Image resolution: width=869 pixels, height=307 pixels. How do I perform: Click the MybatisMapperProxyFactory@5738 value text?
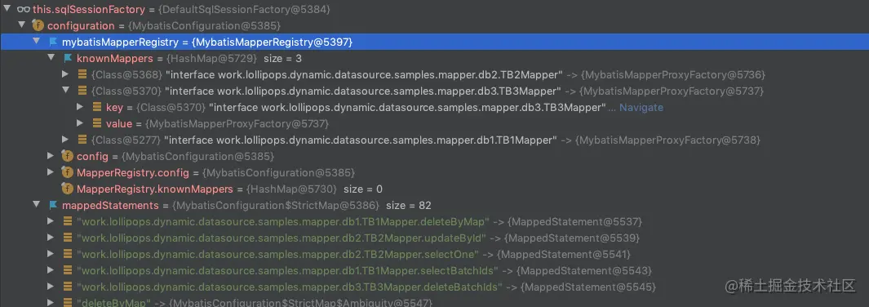click(x=667, y=140)
